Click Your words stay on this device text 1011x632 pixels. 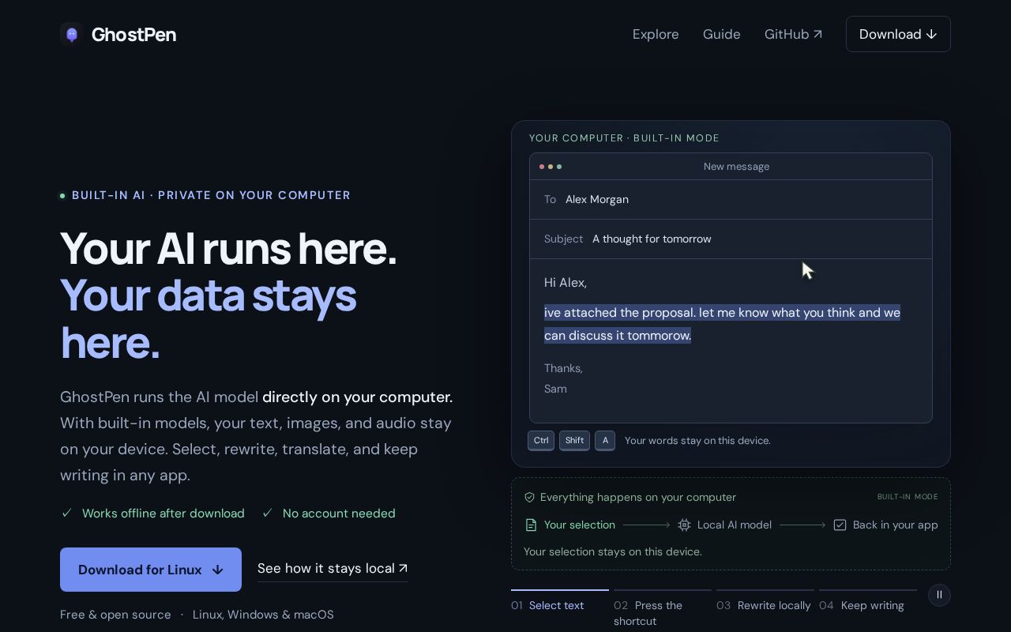tap(697, 441)
